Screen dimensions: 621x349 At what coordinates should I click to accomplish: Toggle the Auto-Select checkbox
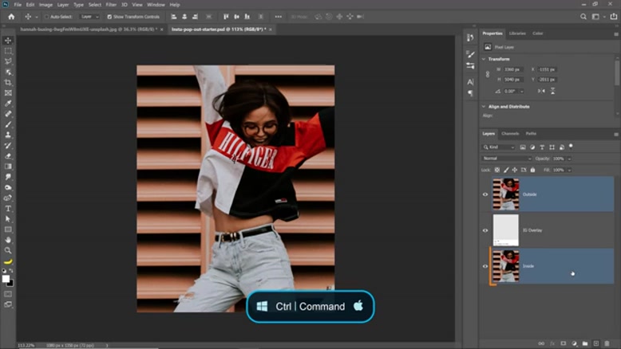point(46,17)
